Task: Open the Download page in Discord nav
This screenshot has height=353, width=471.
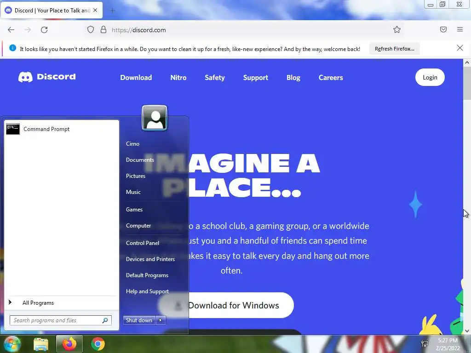Action: click(x=136, y=77)
